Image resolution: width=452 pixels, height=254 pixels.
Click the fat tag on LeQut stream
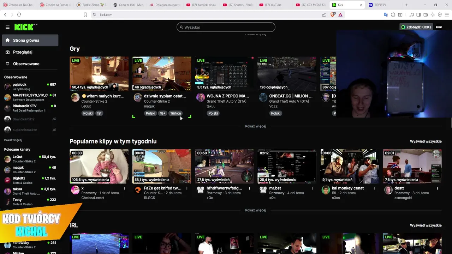(99, 113)
